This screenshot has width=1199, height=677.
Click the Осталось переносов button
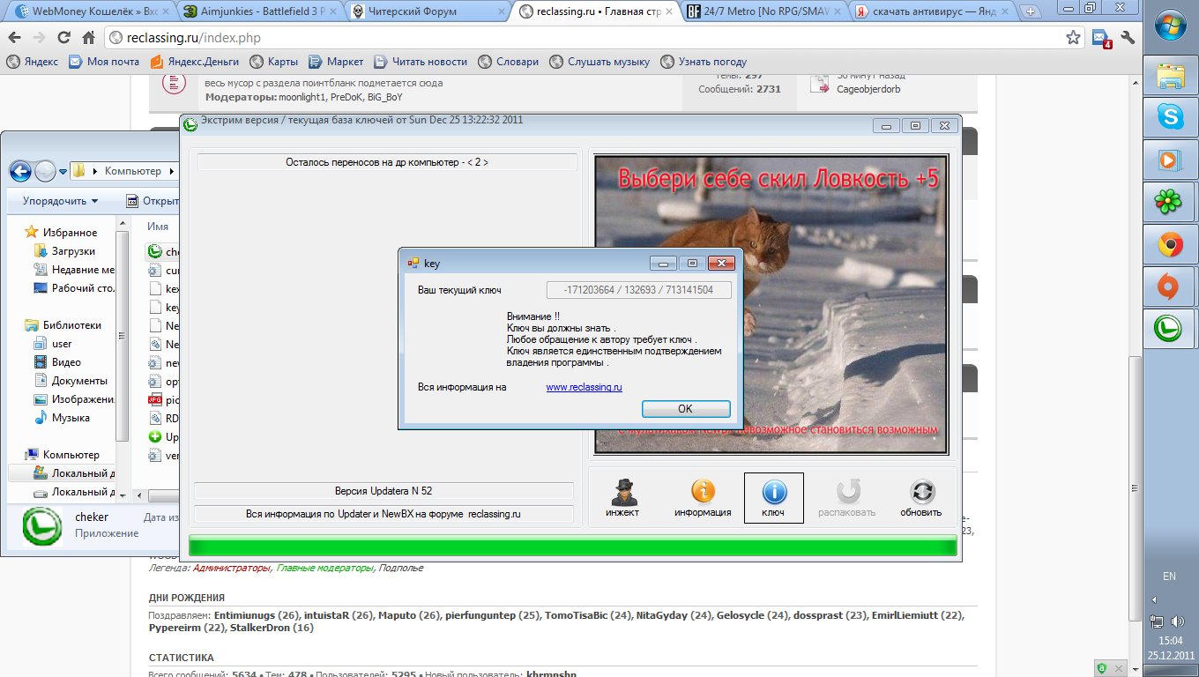387,162
